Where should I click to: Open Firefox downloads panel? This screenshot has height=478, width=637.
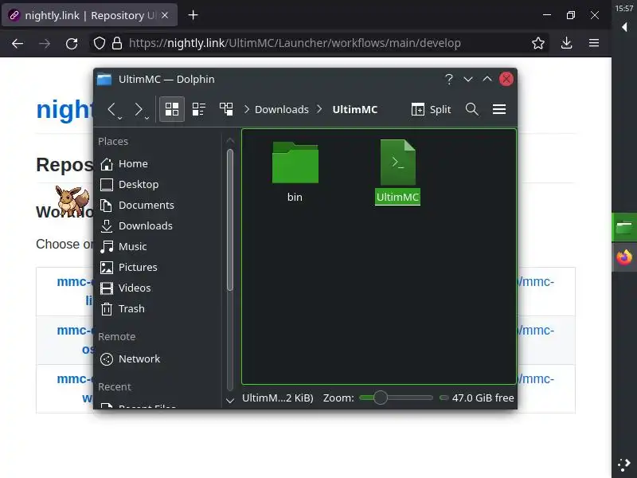tap(566, 43)
